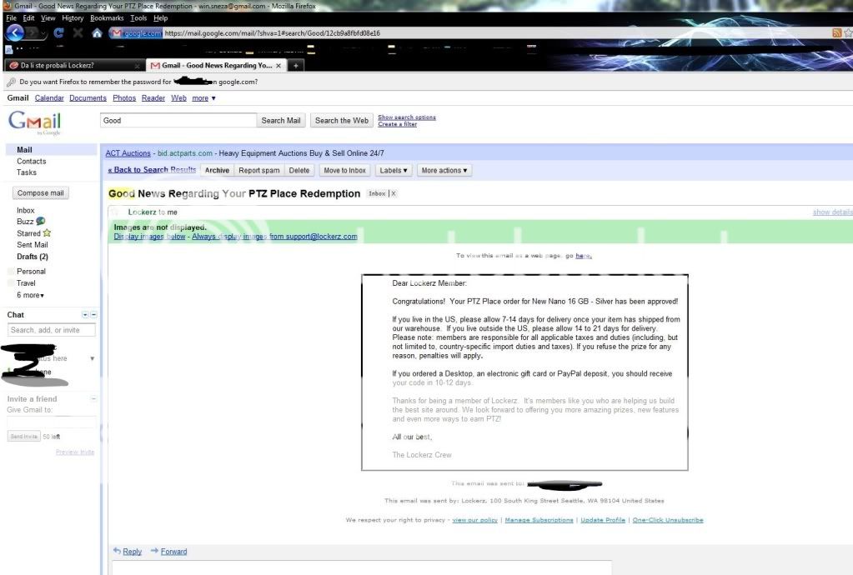The image size is (853, 575).
Task: Click the site identity google.com badge
Action: (137, 33)
